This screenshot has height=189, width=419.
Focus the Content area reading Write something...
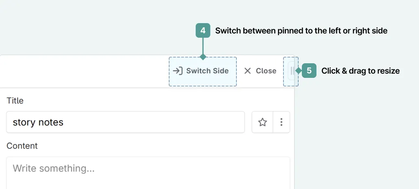[x=148, y=172]
